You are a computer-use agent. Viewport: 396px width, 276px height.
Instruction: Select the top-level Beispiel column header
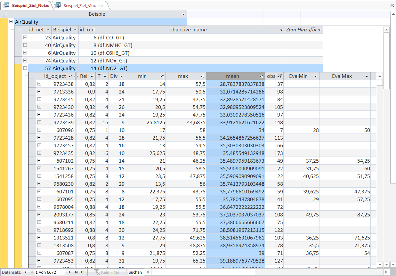pos(101,14)
